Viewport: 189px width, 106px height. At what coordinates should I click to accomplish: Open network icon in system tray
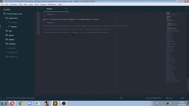tap(174, 103)
